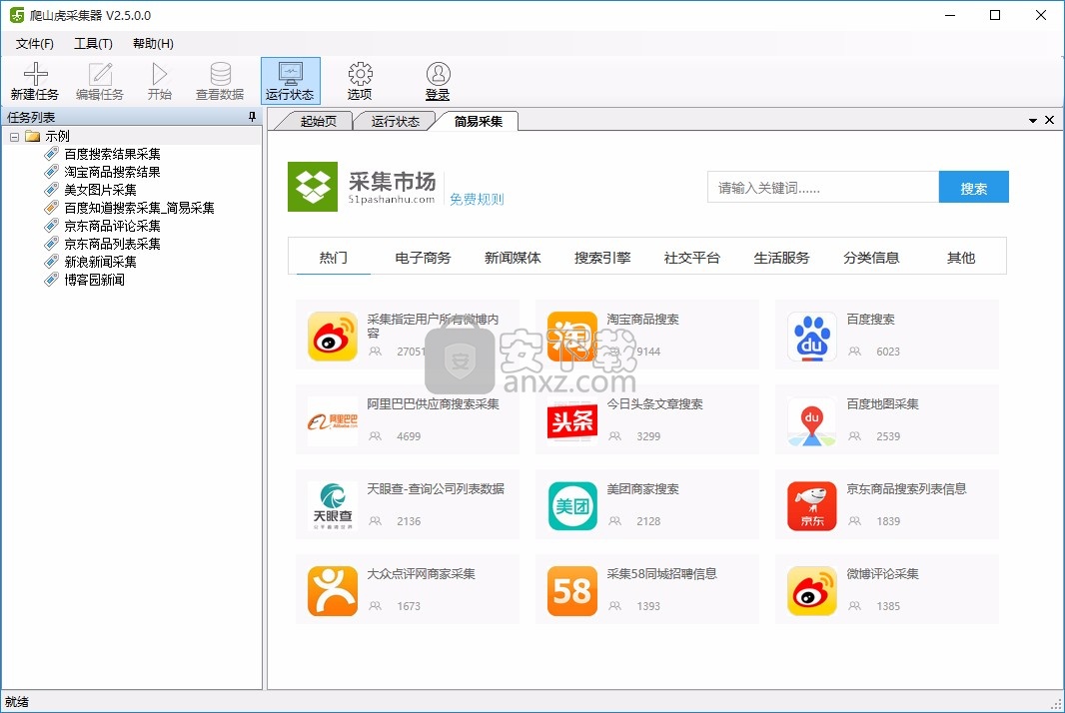Open the 免费规则 link
Image resolution: width=1065 pixels, height=713 pixels.
click(x=477, y=199)
